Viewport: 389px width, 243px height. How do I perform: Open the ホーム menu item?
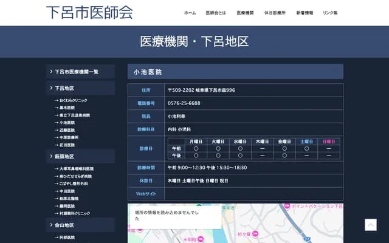190,13
